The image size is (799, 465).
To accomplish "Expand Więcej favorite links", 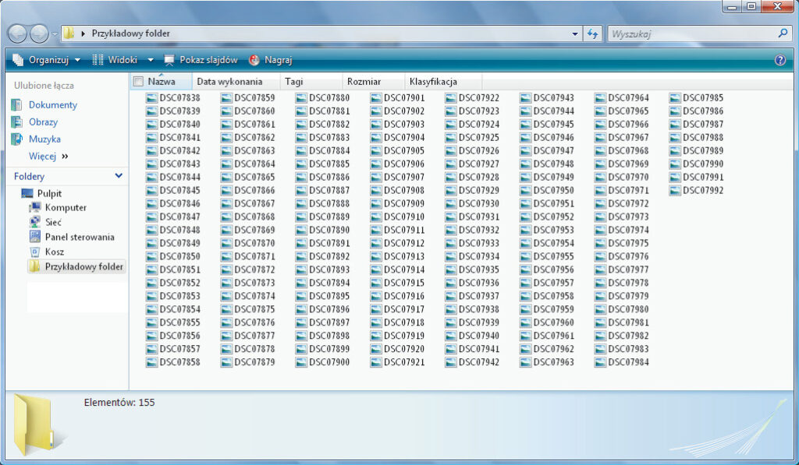I will coord(48,157).
